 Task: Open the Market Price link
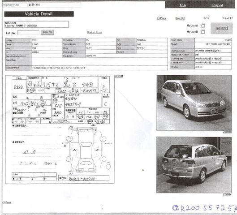95,32
